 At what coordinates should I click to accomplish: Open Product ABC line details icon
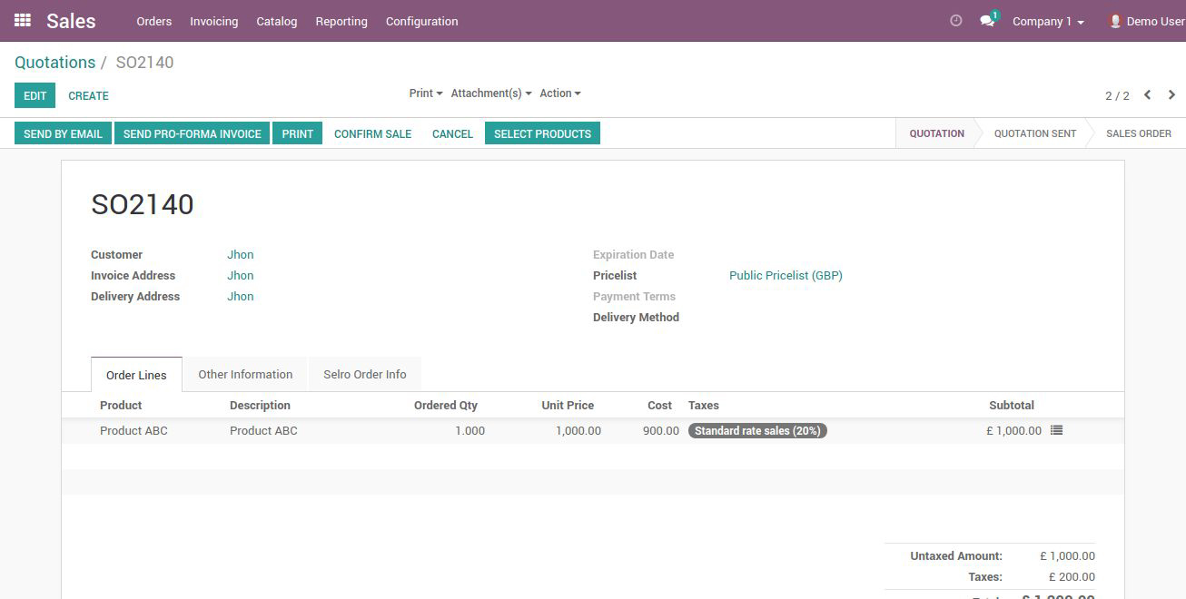pos(1056,430)
